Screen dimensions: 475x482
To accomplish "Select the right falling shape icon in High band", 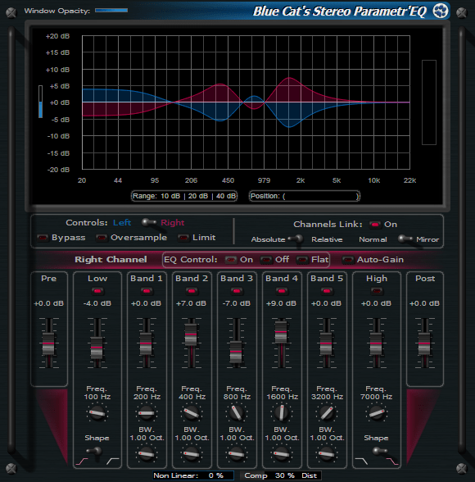I will [392, 461].
